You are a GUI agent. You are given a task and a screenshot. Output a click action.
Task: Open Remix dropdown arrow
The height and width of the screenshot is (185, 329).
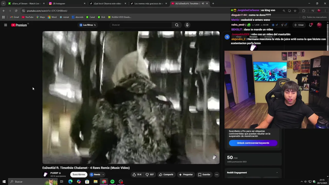(x=103, y=174)
